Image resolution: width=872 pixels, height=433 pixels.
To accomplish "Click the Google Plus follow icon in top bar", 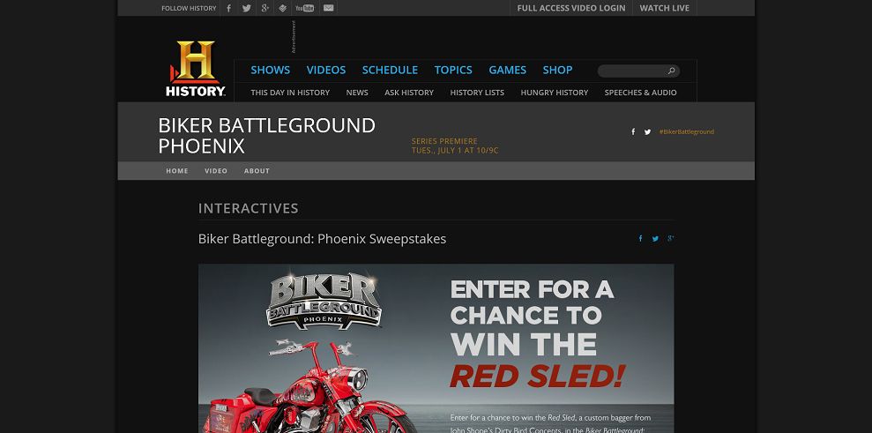I will tap(265, 8).
